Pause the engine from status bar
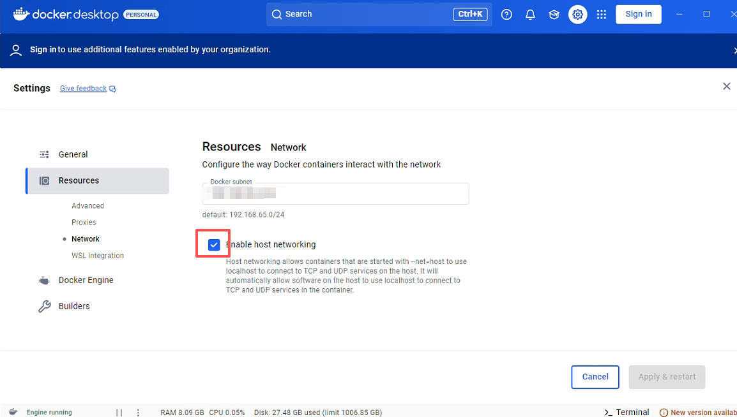737x417 pixels. click(x=119, y=413)
